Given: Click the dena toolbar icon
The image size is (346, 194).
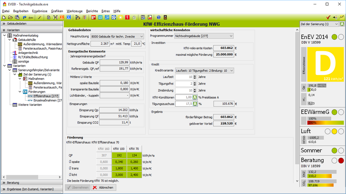Looking at the screenshot, I should [x=31, y=17].
